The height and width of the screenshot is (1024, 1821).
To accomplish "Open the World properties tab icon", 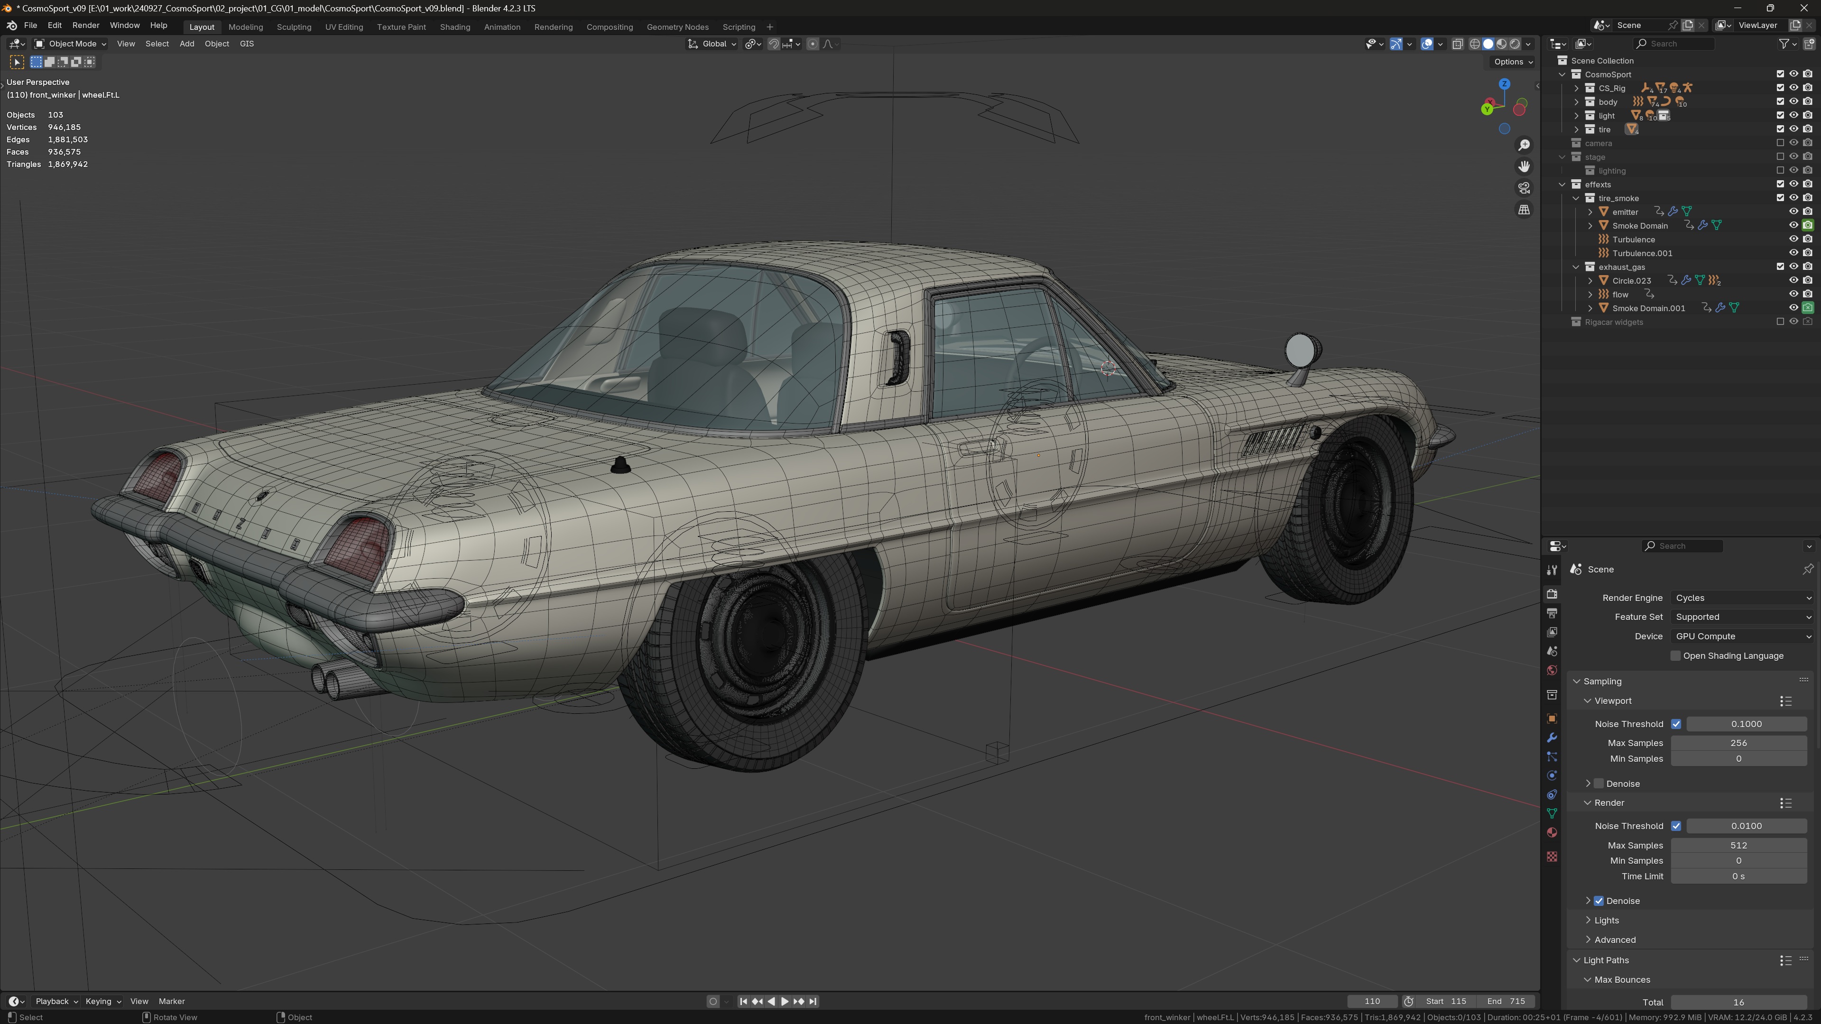I will point(1552,670).
